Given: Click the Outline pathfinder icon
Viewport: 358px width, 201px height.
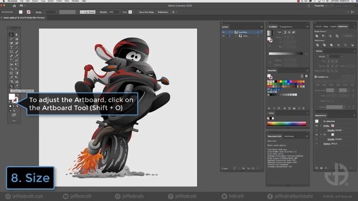Looking at the screenshot, I should coord(346,45).
